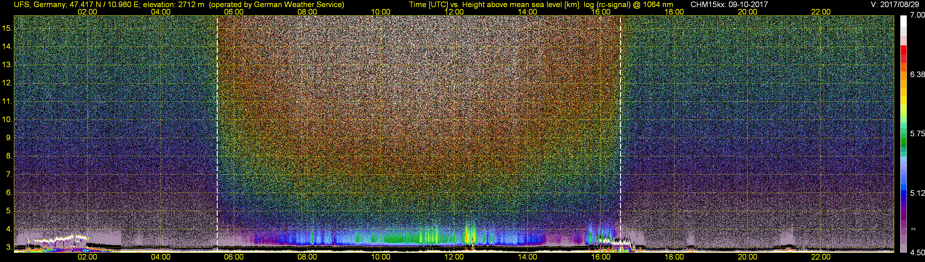Click the 08:00 label on the top time axis

[x=307, y=12]
